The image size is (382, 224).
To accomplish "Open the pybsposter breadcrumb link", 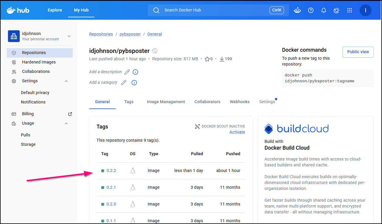I will pos(130,34).
